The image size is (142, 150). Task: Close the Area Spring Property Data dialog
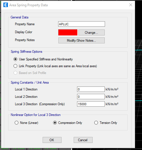pyautogui.click(x=131, y=5)
